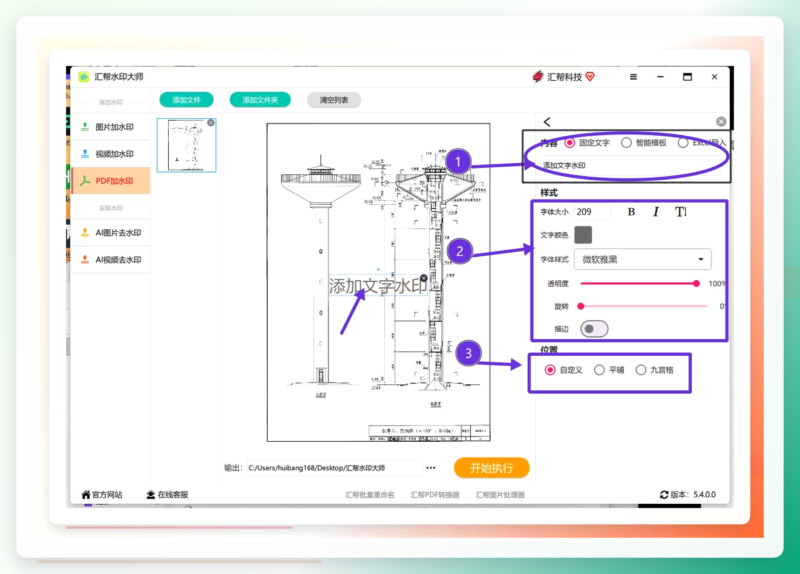Click the 添加文件 button
Viewport: 800px width, 574px height.
point(186,100)
